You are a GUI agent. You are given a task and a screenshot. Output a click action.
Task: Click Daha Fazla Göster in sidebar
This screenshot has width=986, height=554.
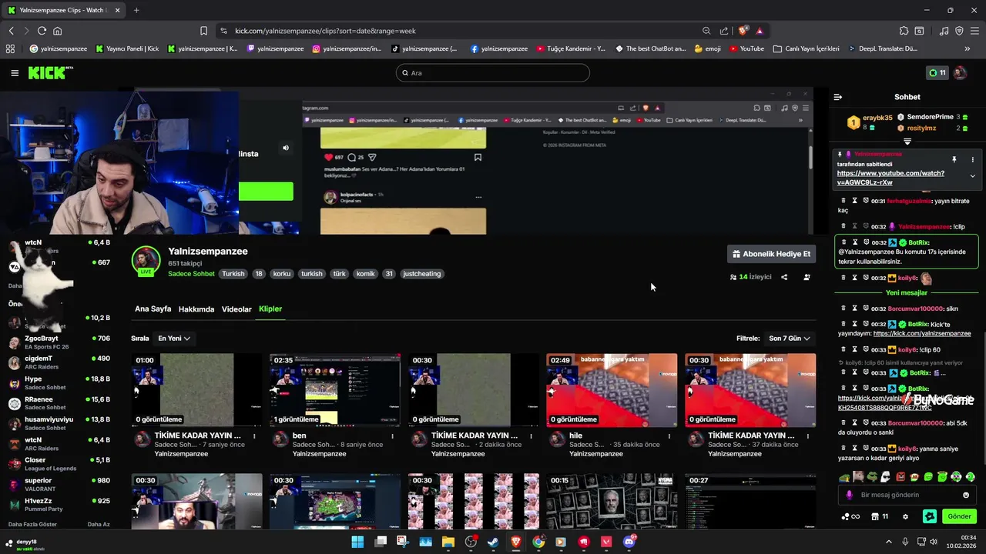32,524
